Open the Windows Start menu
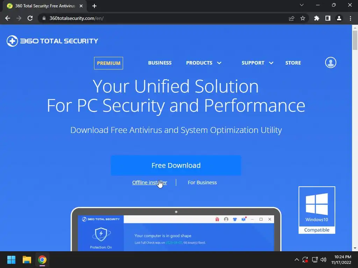Screen dimensions: 358x268 coord(11,260)
